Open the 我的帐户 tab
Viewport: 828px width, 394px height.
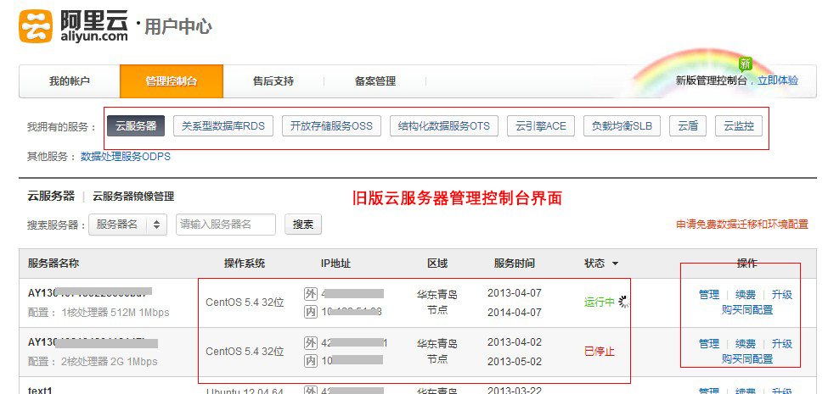point(69,81)
